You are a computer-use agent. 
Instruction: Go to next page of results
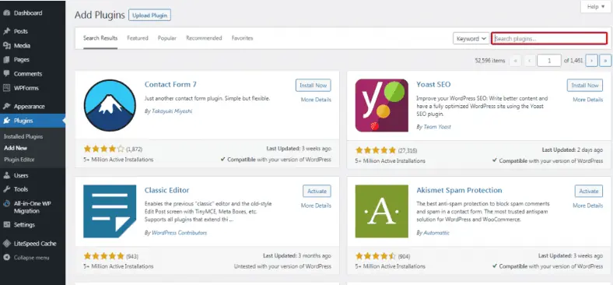point(591,61)
